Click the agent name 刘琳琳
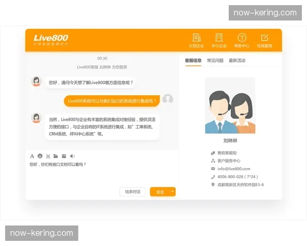The width and height of the screenshot is (307, 246). (x=230, y=140)
